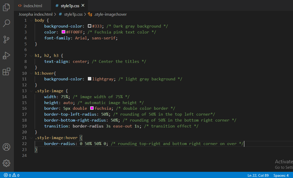This screenshot has height=178, width=293.
Task: Click 'border-bottom-right-radius' property
Action: pyautogui.click(x=75, y=120)
